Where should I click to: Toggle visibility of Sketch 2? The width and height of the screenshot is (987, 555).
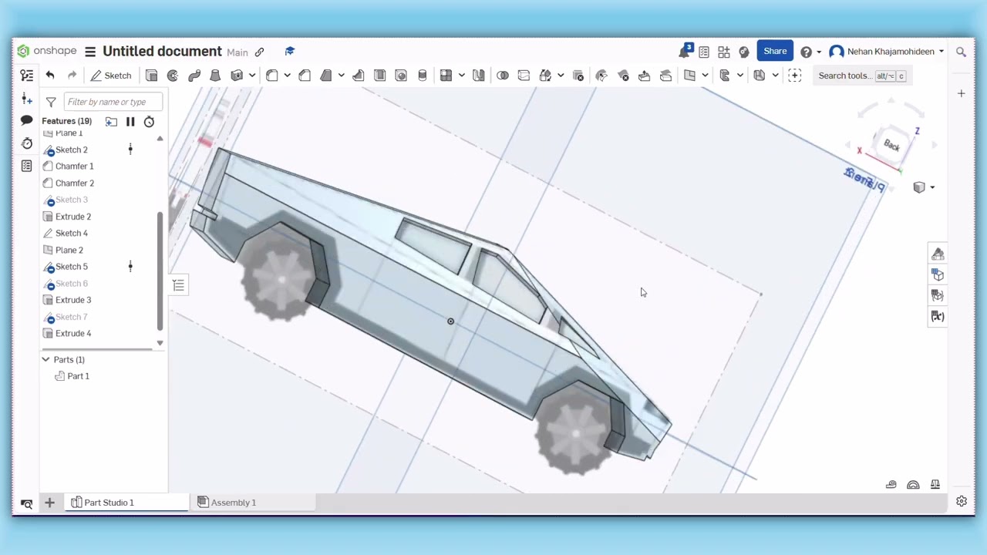tap(130, 149)
